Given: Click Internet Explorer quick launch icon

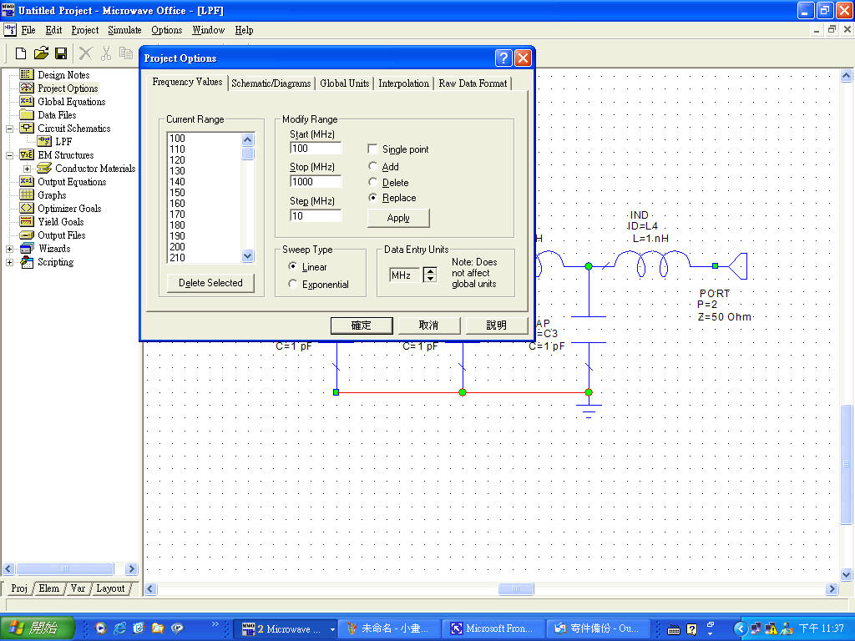Looking at the screenshot, I should coord(120,628).
